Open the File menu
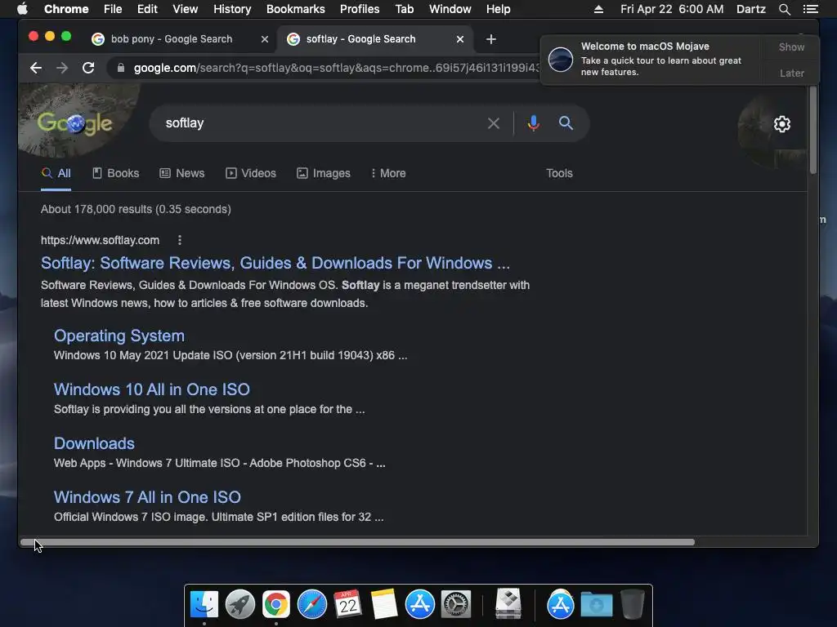The width and height of the screenshot is (837, 627). point(113,9)
